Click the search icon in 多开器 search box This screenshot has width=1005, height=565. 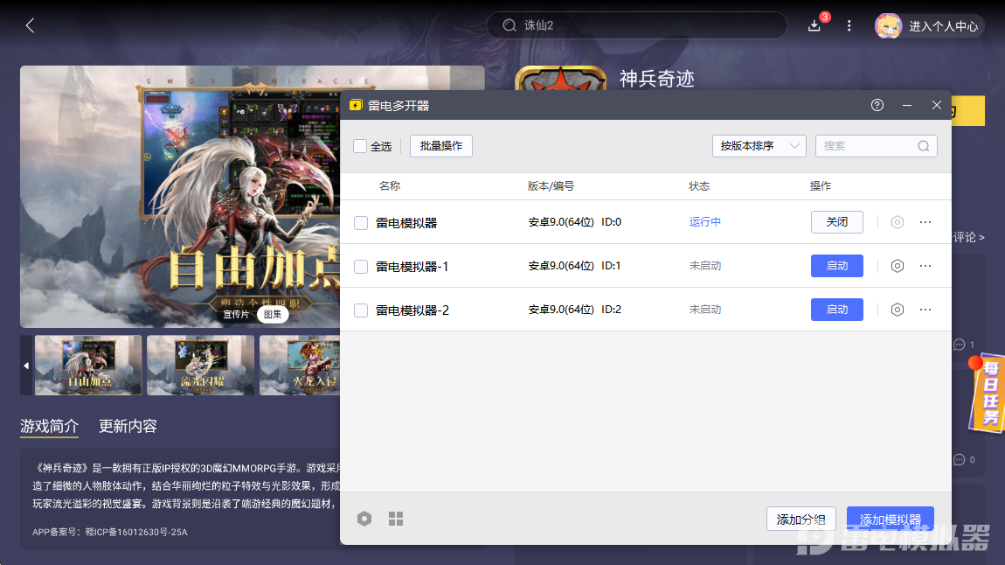[x=924, y=146]
